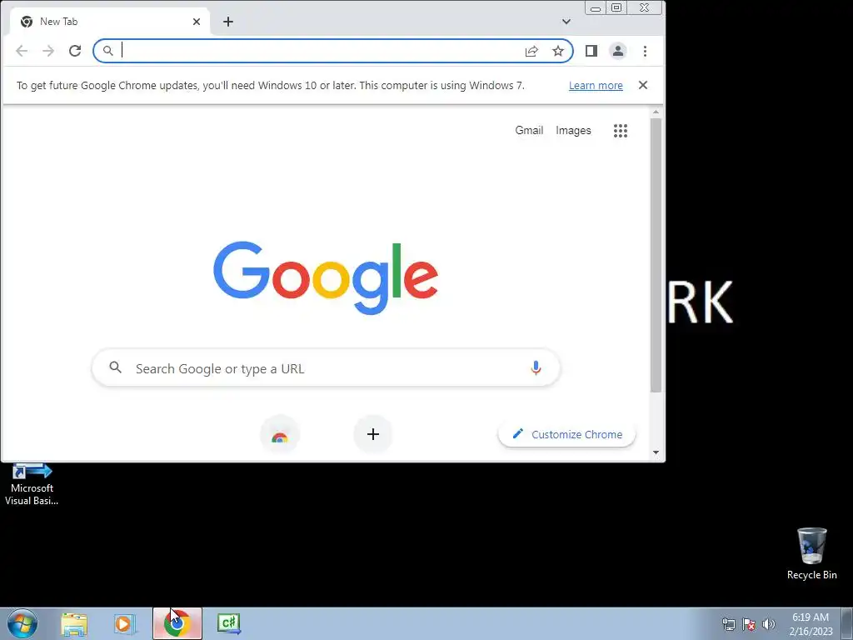This screenshot has height=640, width=853.
Task: Close the New Tab tab
Action: pyautogui.click(x=197, y=22)
